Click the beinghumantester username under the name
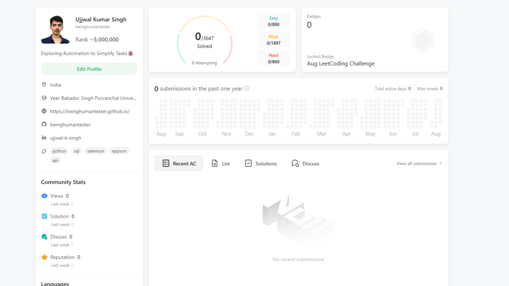509x286 pixels. 93,27
